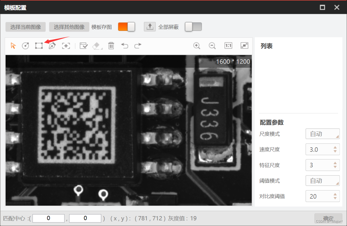Enable the 全部屏蔽 toggle
Screen dimensions: 347x226
[193, 27]
